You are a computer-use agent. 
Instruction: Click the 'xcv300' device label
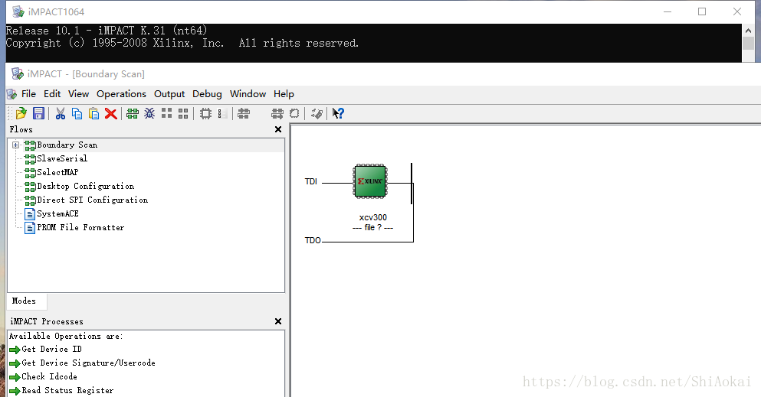point(373,218)
